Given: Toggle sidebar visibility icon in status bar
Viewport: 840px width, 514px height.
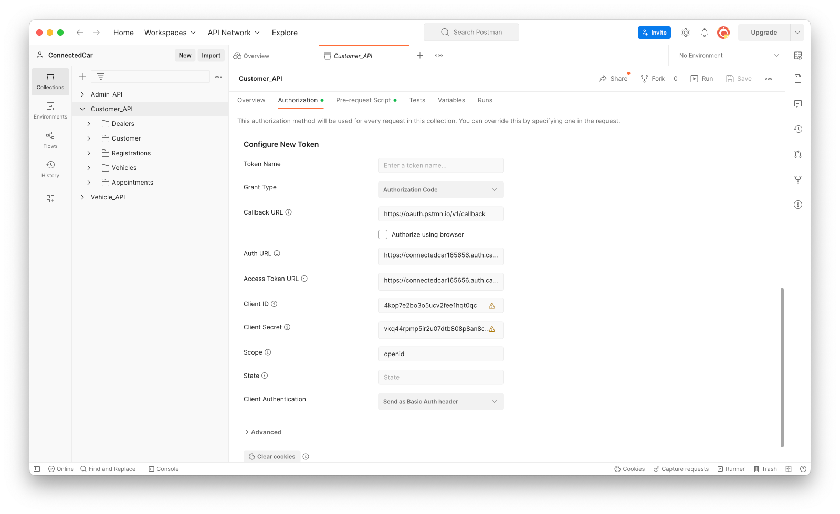Looking at the screenshot, I should 37,469.
